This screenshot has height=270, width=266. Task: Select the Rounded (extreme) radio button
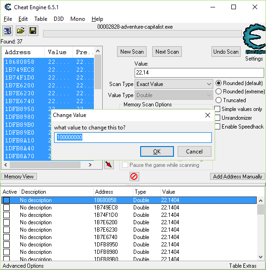pos(218,92)
